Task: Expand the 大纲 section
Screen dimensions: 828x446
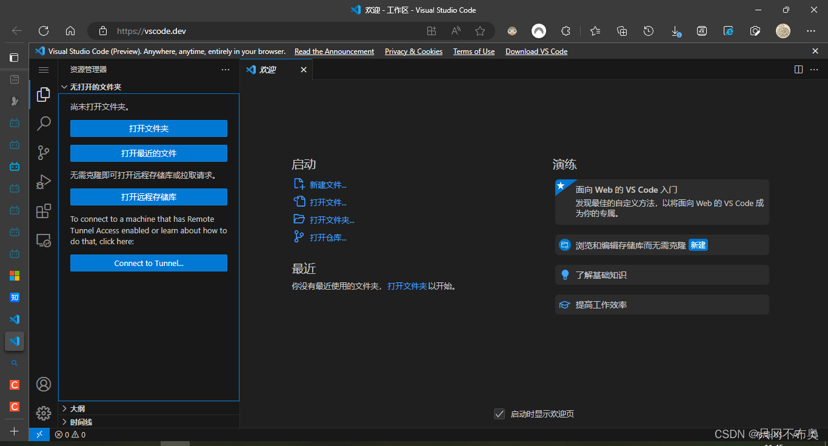Action: coord(149,408)
